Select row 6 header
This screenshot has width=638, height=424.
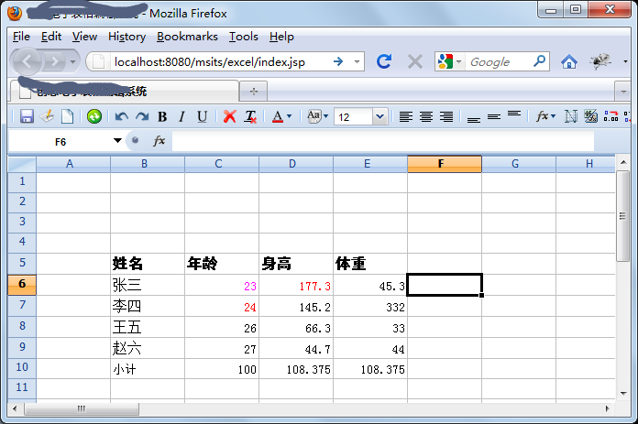point(22,284)
